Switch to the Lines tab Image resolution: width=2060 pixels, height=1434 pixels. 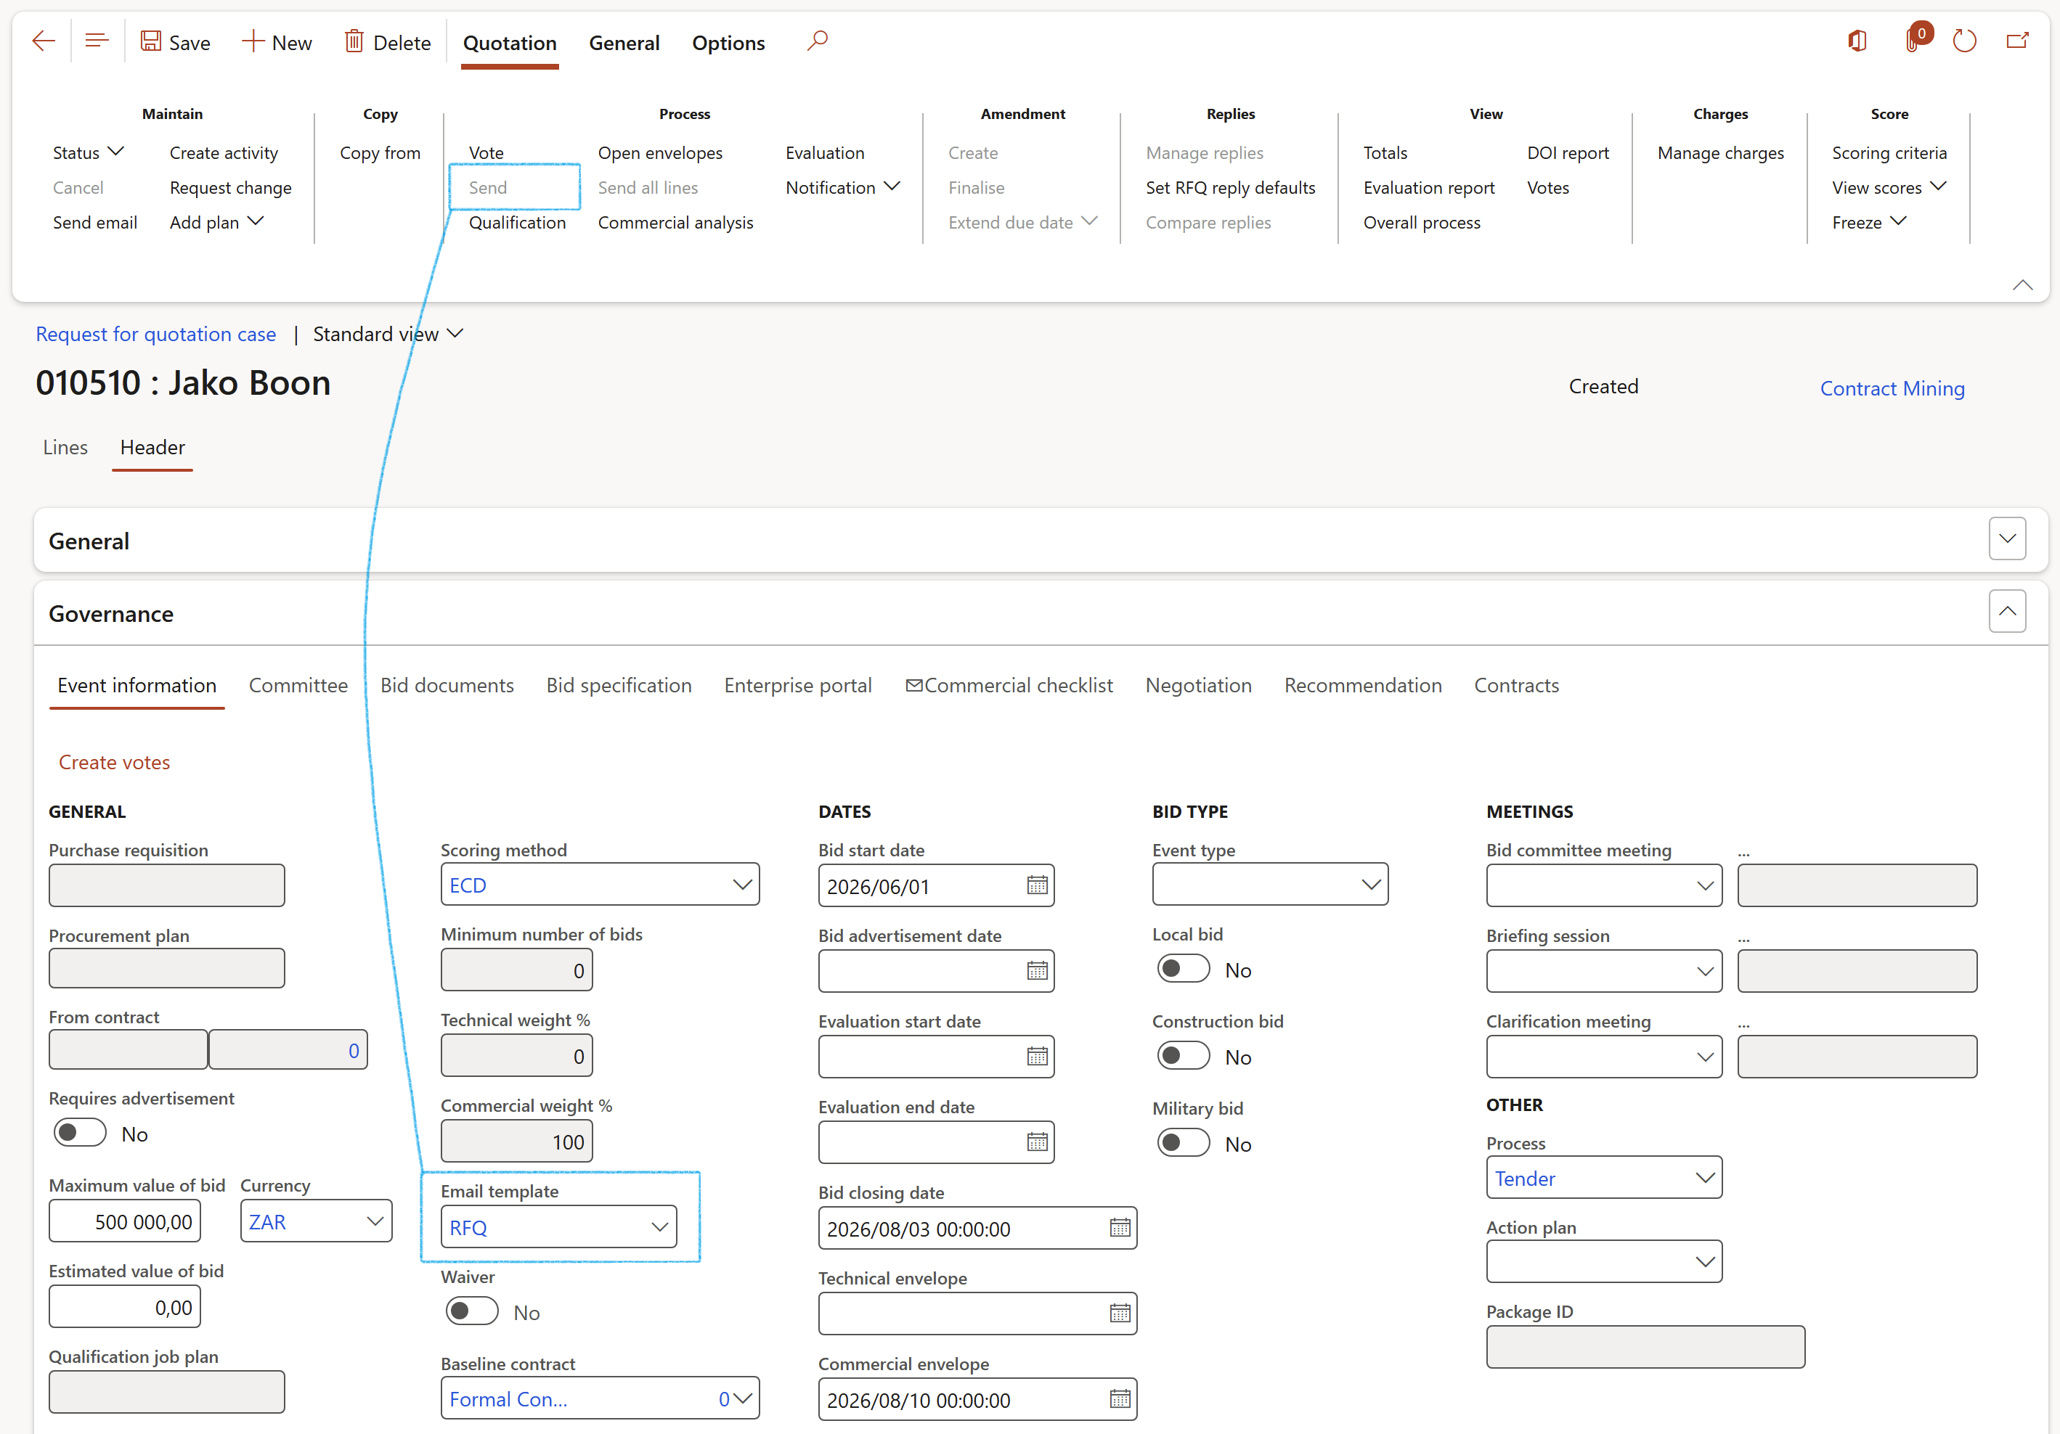coord(65,446)
